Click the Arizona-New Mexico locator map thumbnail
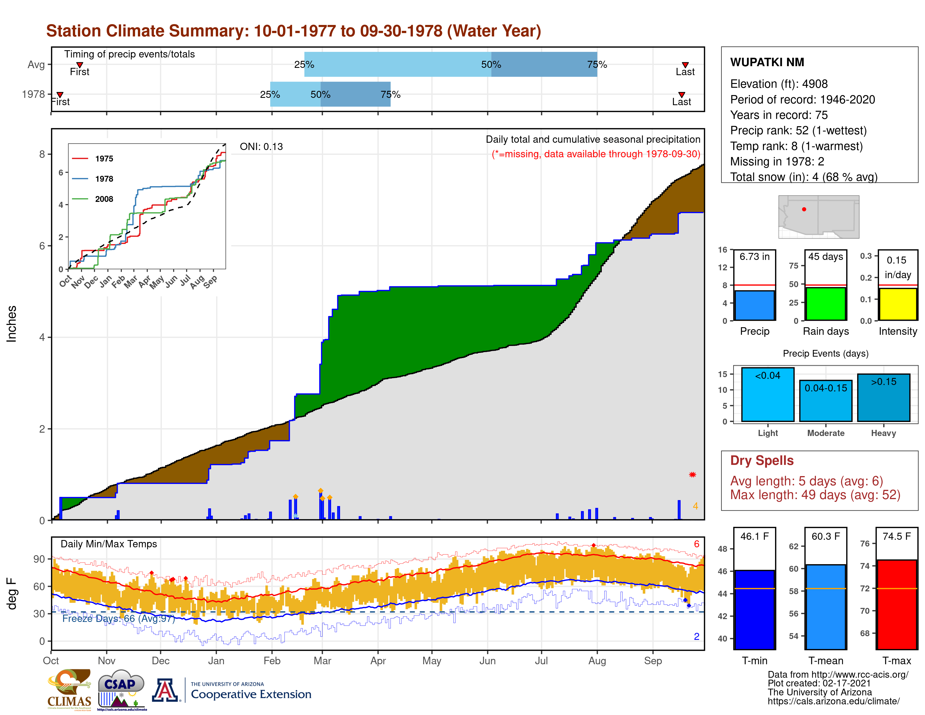The height and width of the screenshot is (715, 925). pos(819,217)
